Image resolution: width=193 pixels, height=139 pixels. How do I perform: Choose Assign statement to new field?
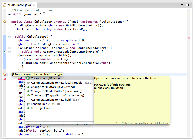(x=60, y=100)
